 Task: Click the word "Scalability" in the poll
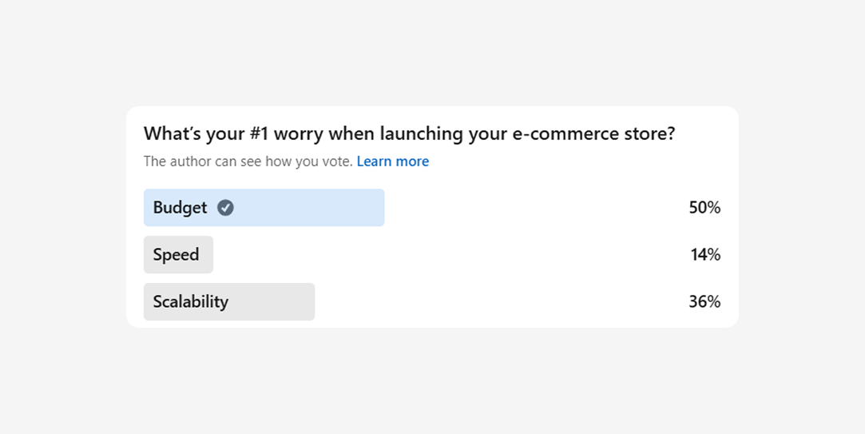[x=190, y=302]
